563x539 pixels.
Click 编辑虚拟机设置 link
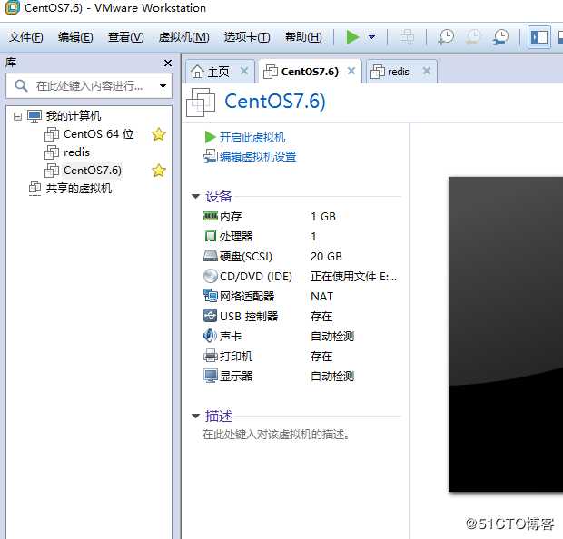[x=258, y=156]
